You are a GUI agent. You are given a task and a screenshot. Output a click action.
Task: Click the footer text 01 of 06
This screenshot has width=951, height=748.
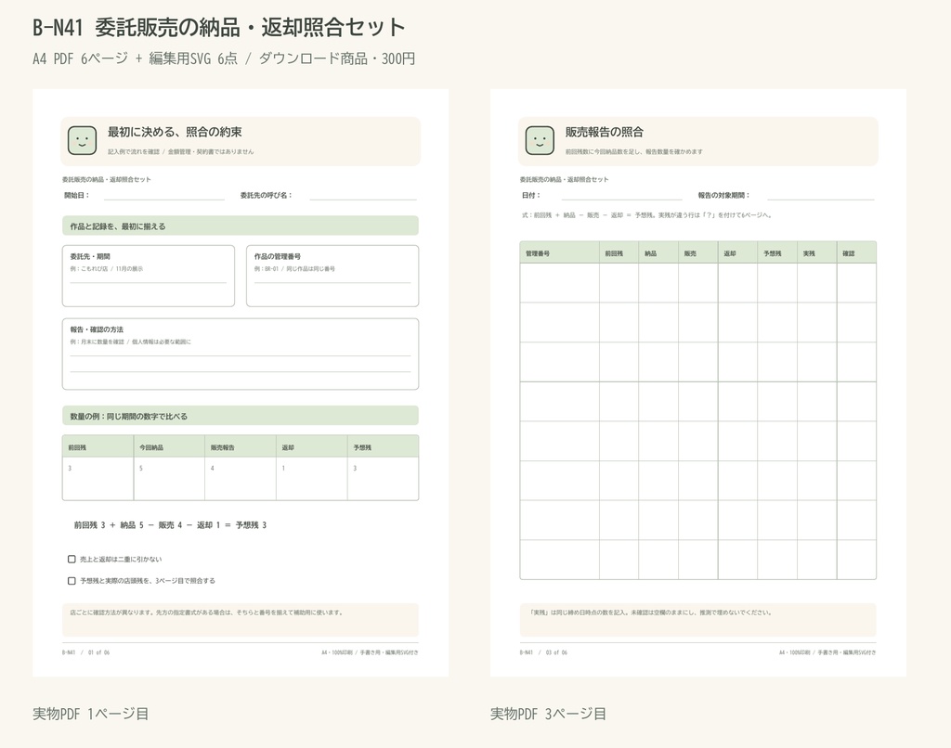(x=98, y=652)
